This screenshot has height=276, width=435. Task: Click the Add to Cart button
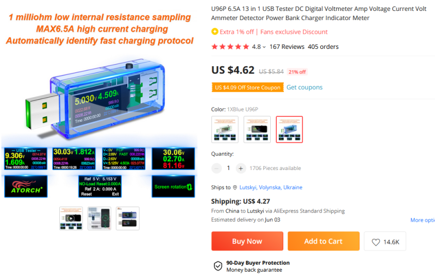(324, 241)
